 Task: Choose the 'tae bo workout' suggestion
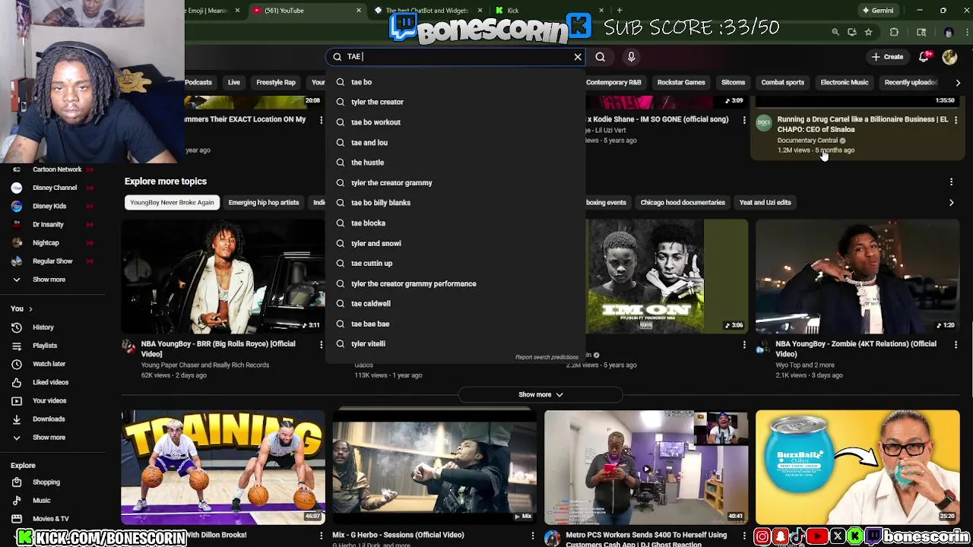click(x=455, y=122)
